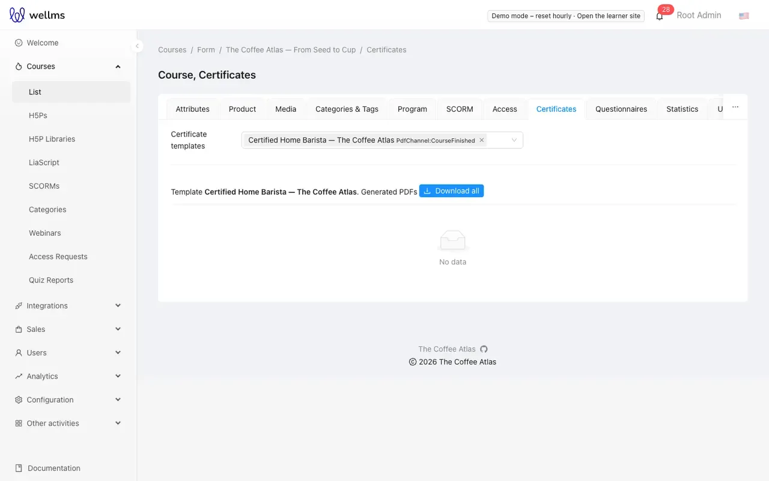Image resolution: width=769 pixels, height=481 pixels.
Task: Click the Other activities grid icon
Action: pos(19,423)
